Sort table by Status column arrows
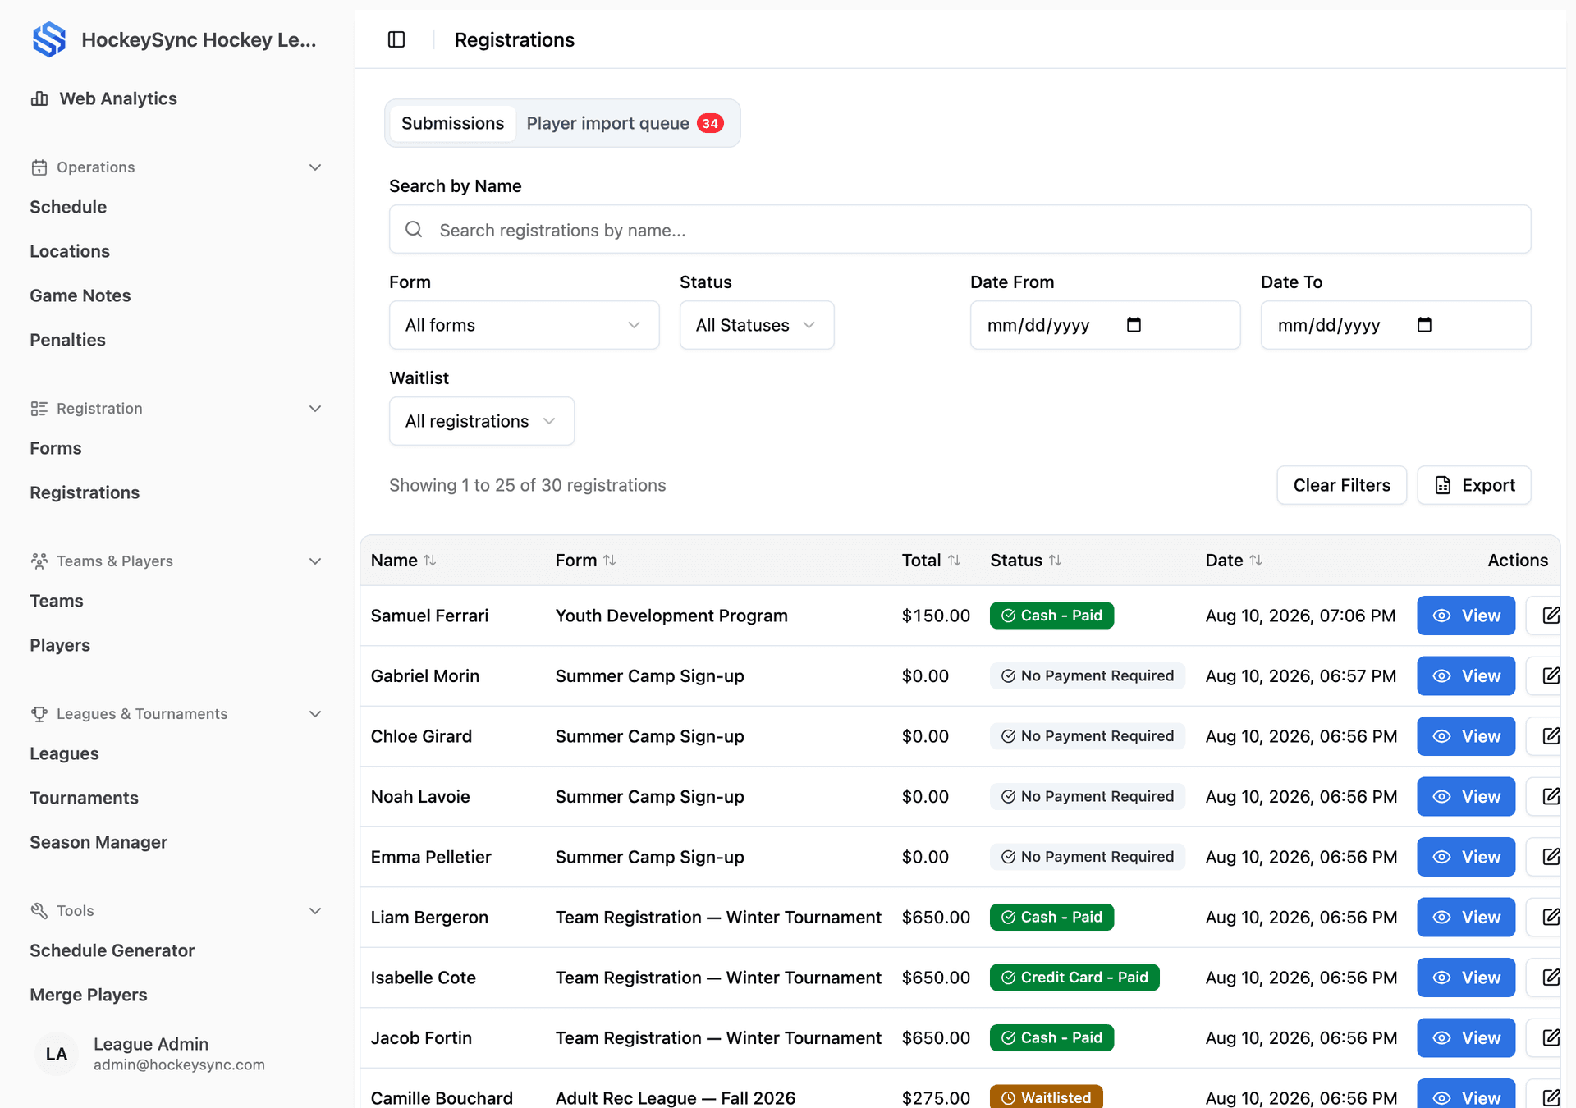1576x1108 pixels. (x=1055, y=561)
